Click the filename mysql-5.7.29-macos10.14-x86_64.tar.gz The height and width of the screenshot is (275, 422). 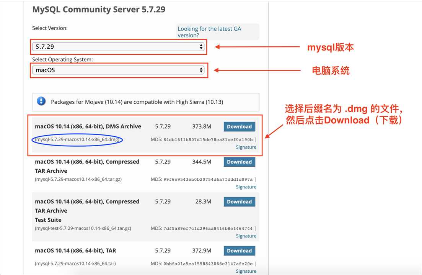coord(78,179)
